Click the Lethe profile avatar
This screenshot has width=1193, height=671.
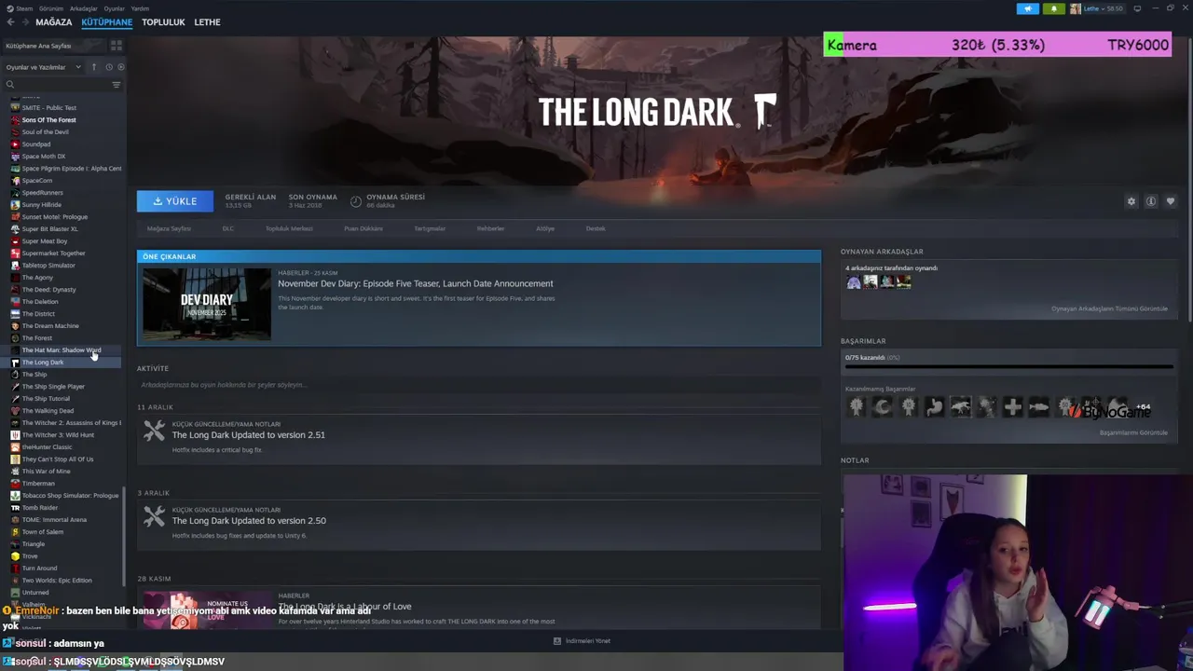click(1076, 8)
